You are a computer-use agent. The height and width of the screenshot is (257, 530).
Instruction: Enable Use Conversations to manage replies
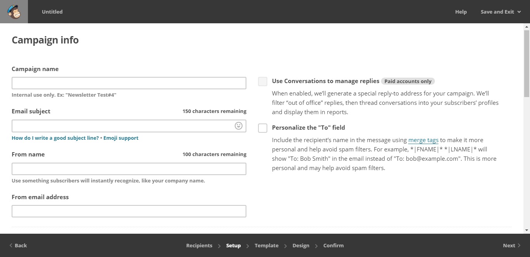click(262, 81)
